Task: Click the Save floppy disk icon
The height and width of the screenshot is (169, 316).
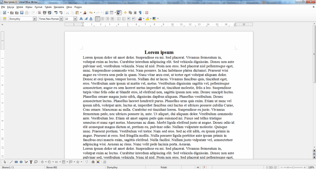Action: [22, 13]
